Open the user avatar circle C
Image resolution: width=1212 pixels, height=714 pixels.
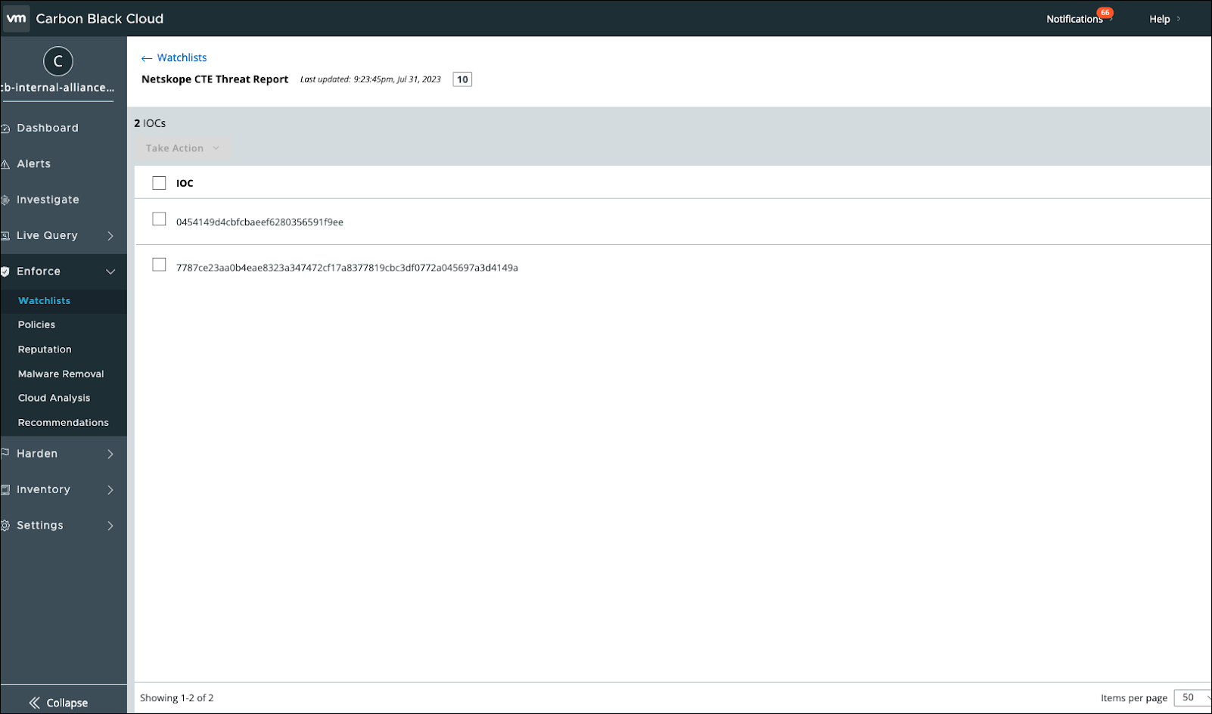coord(58,61)
